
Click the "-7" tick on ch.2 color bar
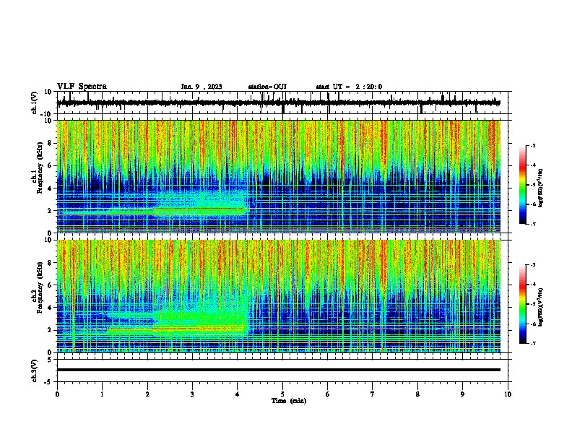pyautogui.click(x=533, y=343)
